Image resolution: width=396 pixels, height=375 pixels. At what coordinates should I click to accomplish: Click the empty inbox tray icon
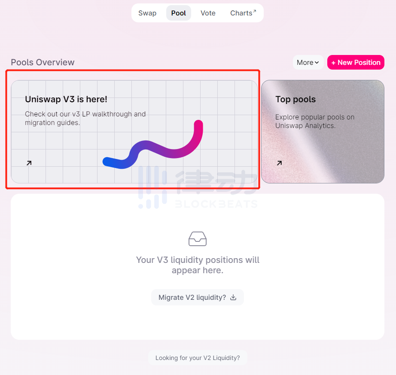pos(198,239)
